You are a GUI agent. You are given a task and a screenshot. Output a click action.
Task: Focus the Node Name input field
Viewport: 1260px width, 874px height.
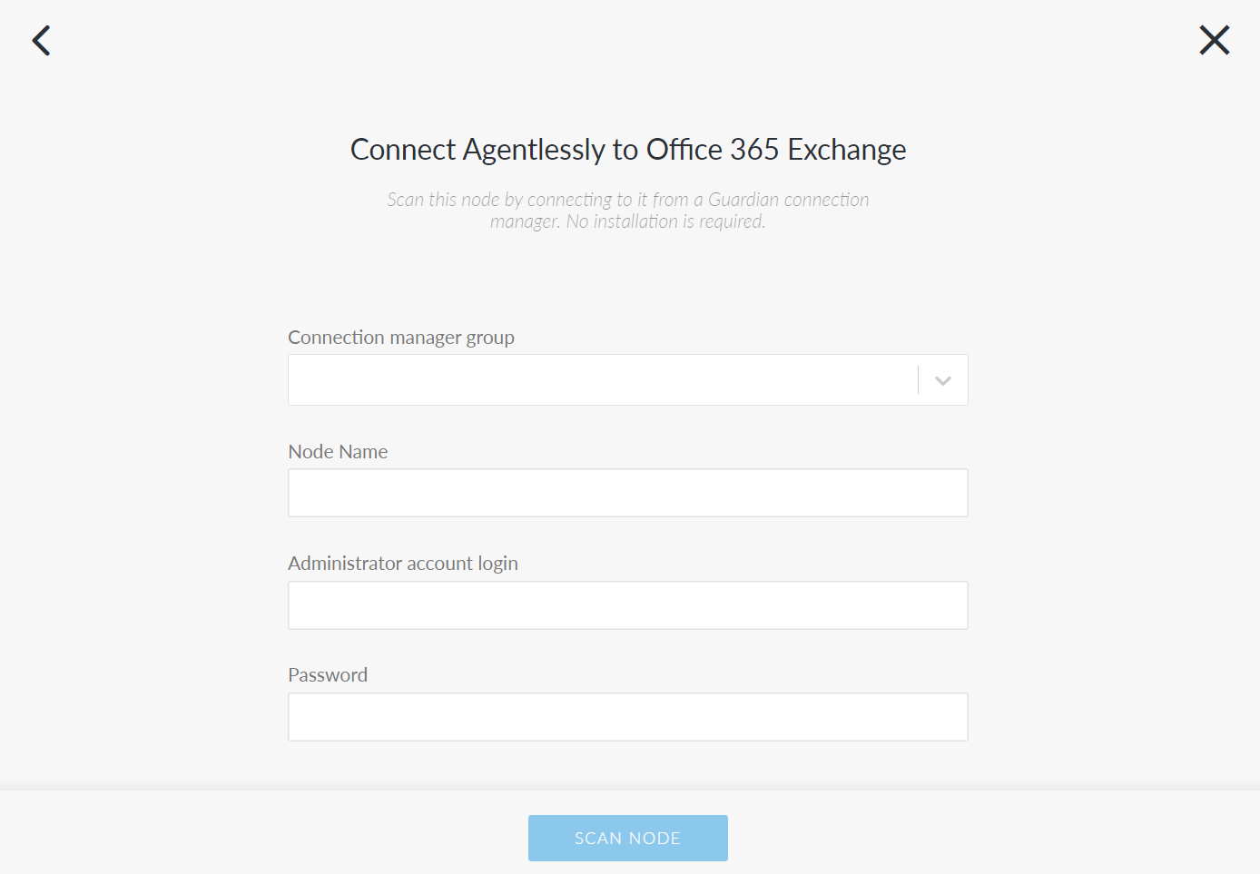[x=628, y=493]
